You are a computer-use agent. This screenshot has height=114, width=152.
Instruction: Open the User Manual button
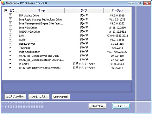pyautogui.click(x=60, y=97)
